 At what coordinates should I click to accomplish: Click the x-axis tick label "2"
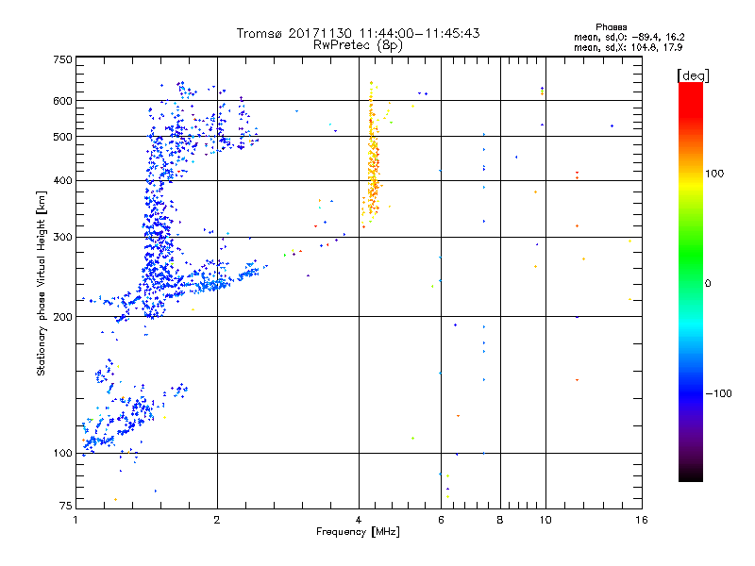coord(217,520)
